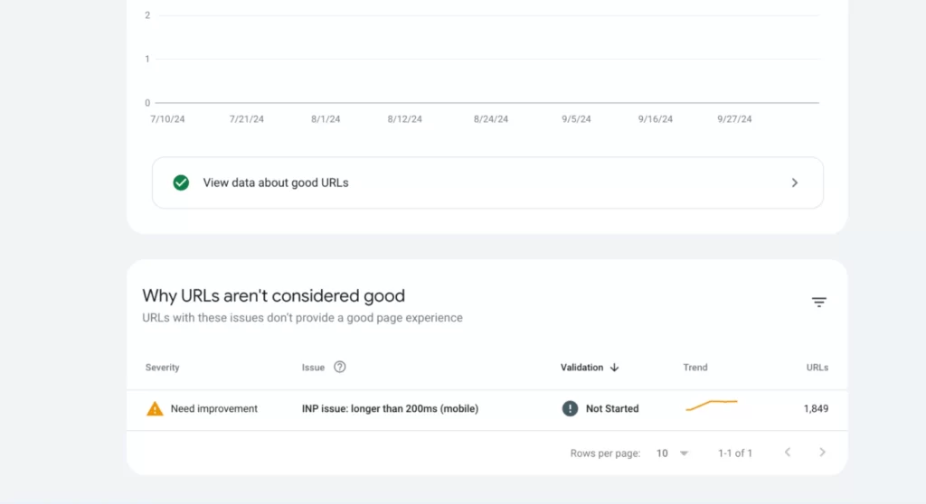Click the Not Started validation status

point(612,409)
